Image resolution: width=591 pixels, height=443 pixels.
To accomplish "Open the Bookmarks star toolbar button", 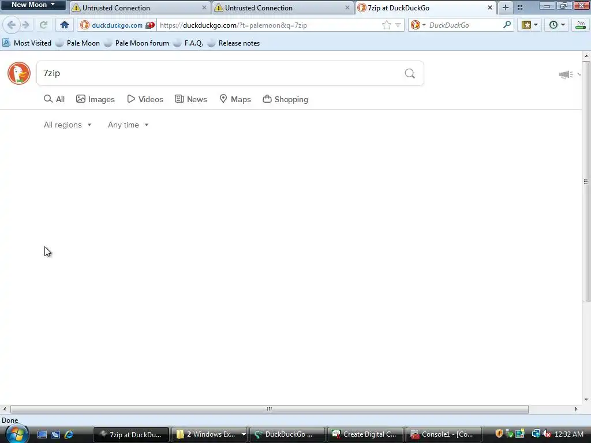I will [x=530, y=25].
